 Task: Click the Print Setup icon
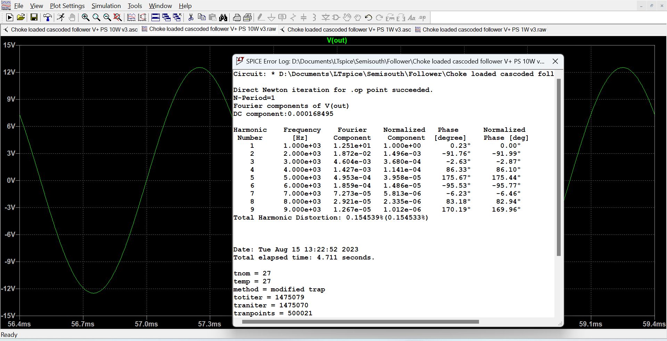(248, 17)
